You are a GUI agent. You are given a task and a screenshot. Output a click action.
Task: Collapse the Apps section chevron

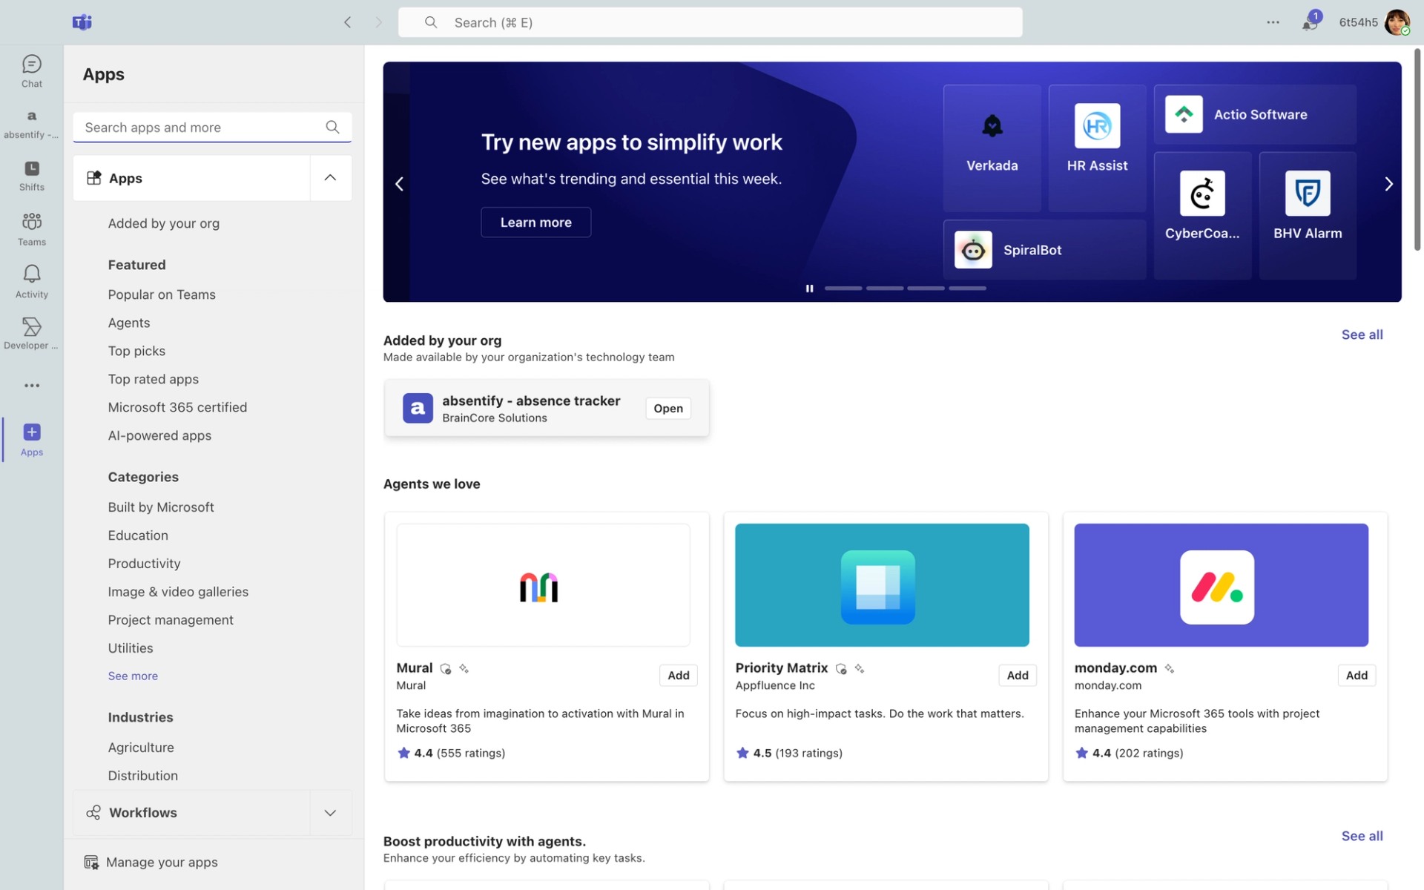tap(330, 178)
